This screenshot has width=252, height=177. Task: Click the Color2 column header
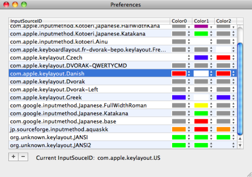coord(225,21)
